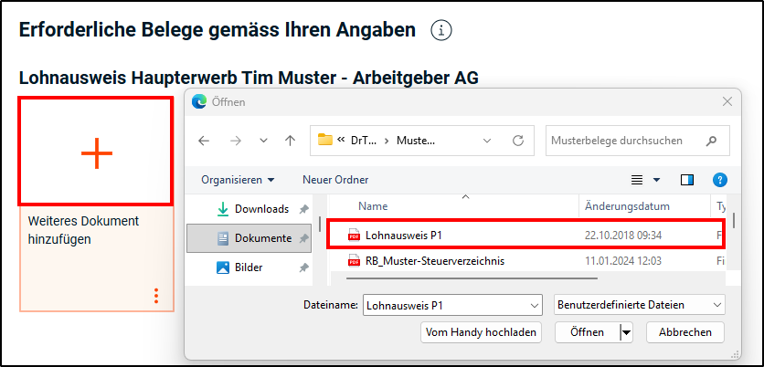Toggle the preview pane icon

687,180
